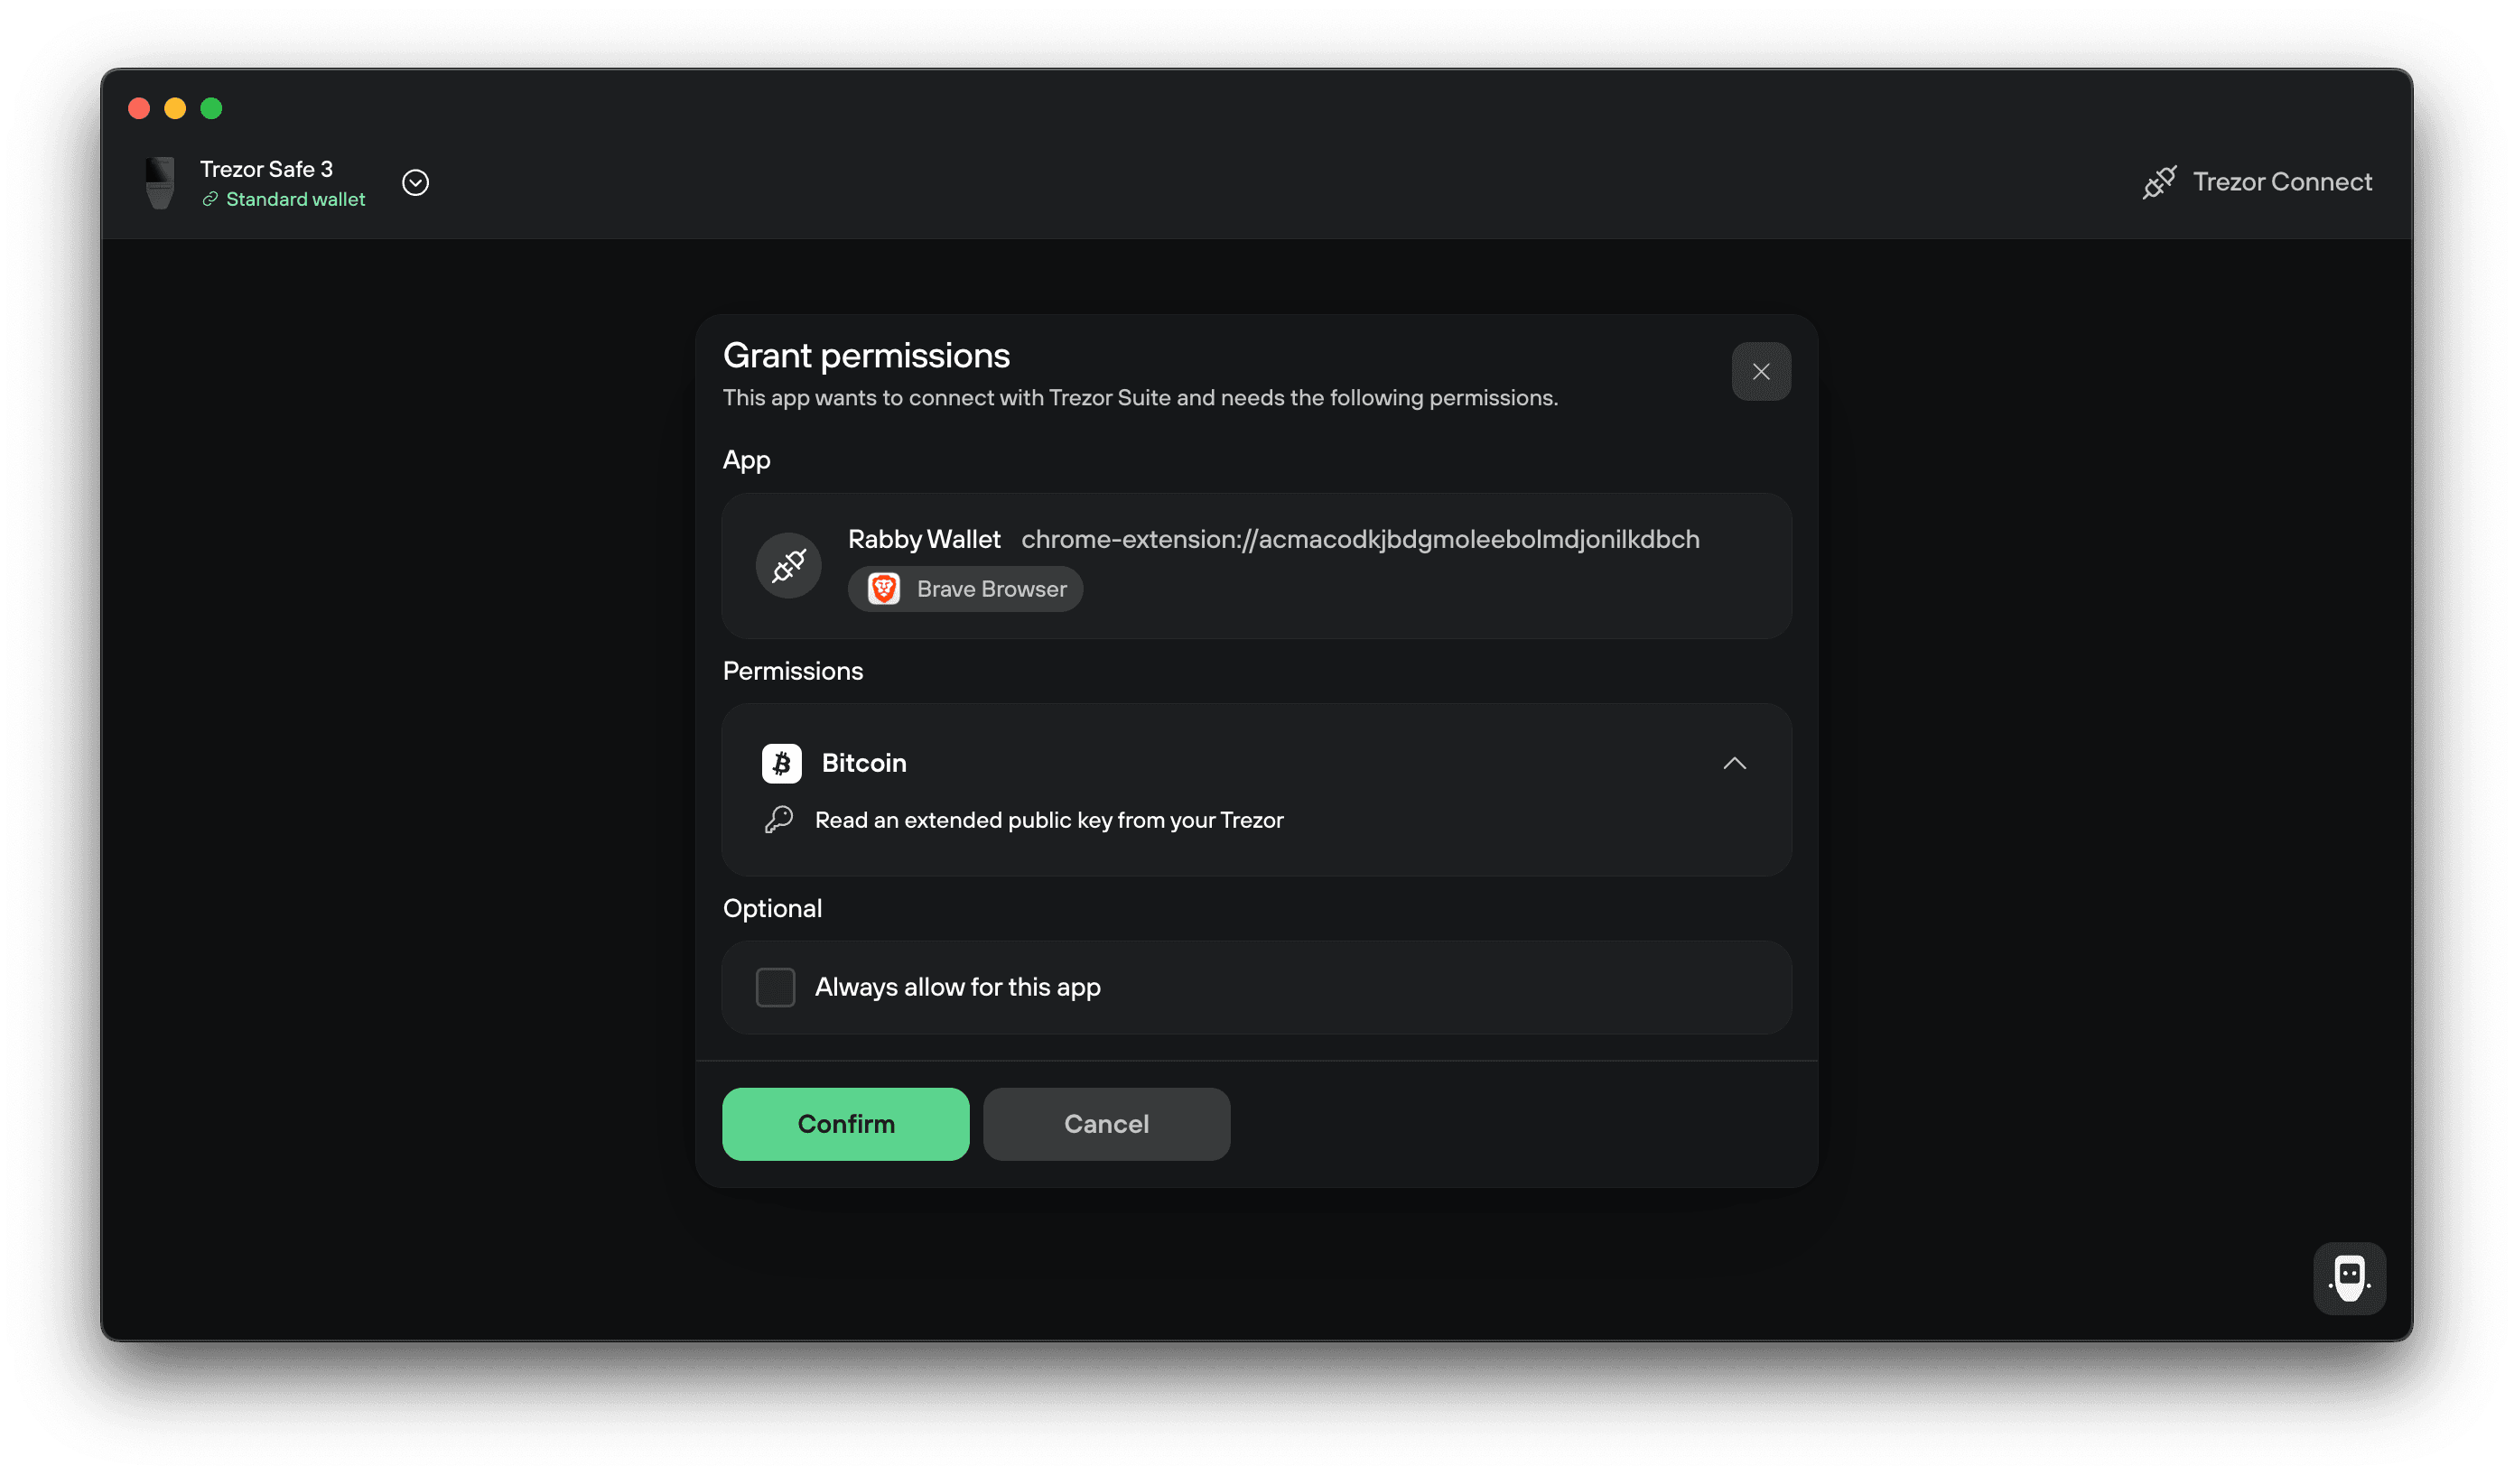Click the Trezor Connect label
The height and width of the screenshot is (1475, 2514).
tap(2282, 182)
